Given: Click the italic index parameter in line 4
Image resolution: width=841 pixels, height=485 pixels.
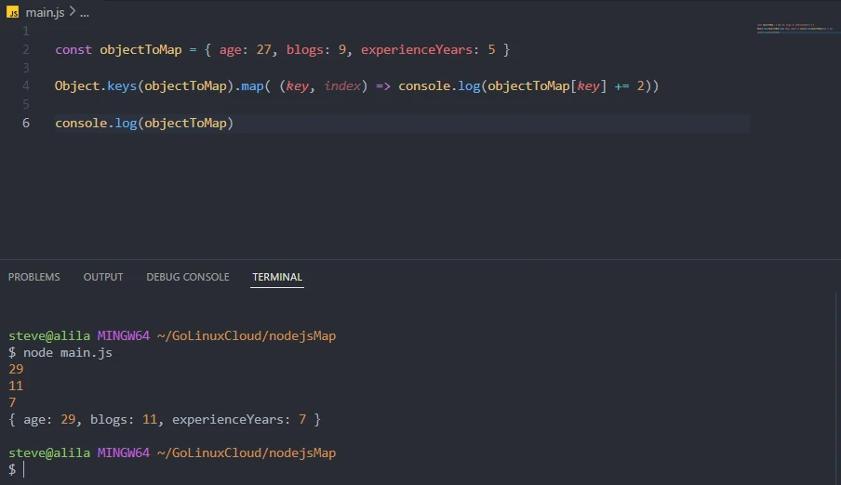Looking at the screenshot, I should click(x=342, y=85).
